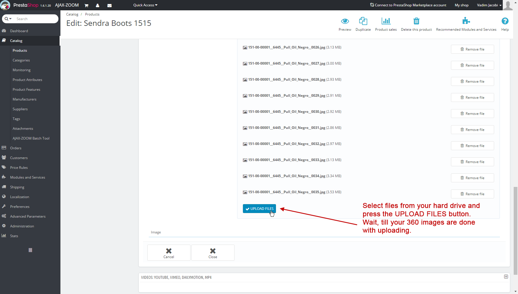Image resolution: width=518 pixels, height=294 pixels.
Task: Click the Cancel X button
Action: [x=169, y=253]
